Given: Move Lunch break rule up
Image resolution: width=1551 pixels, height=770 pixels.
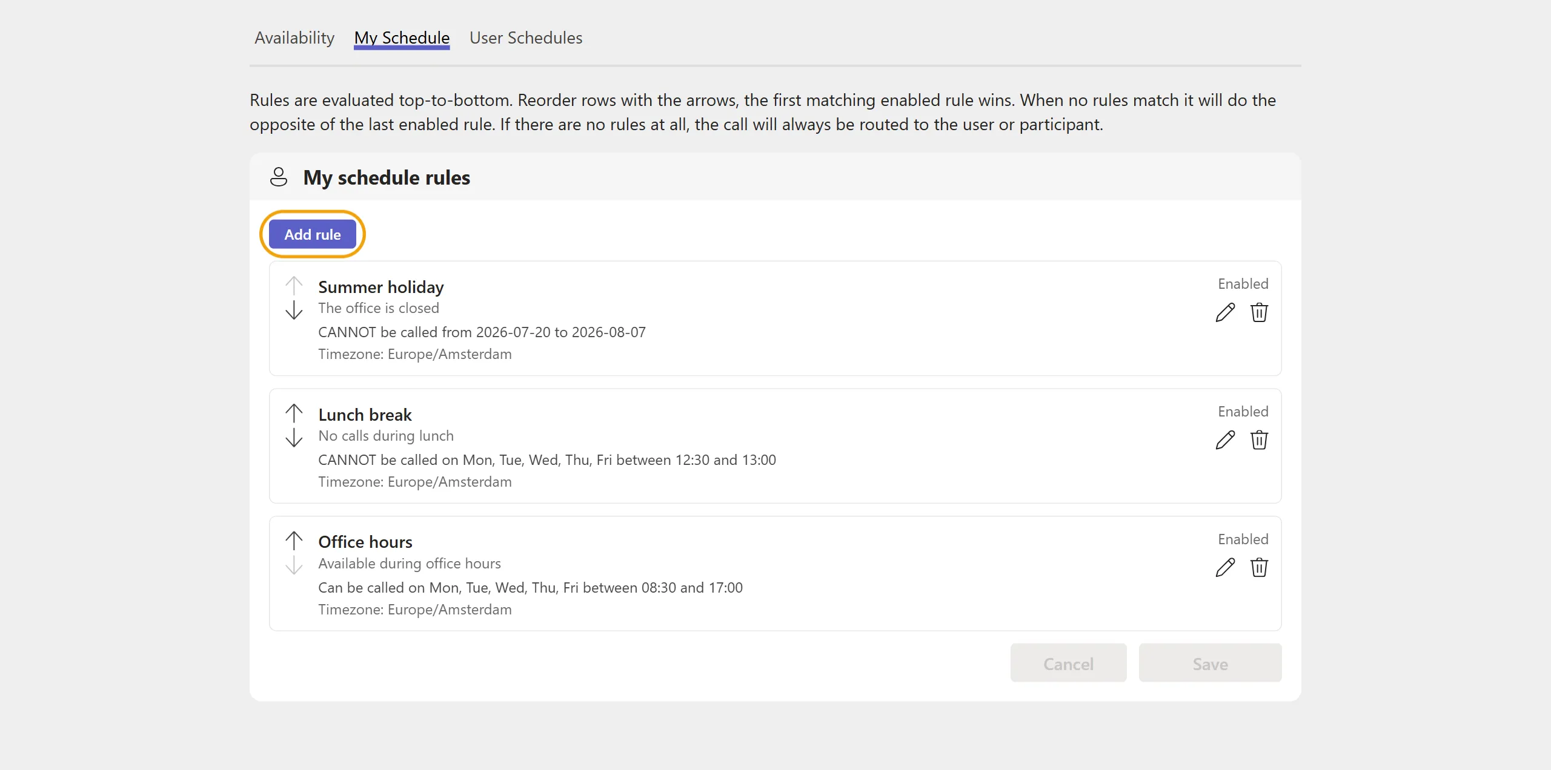Looking at the screenshot, I should [x=294, y=413].
